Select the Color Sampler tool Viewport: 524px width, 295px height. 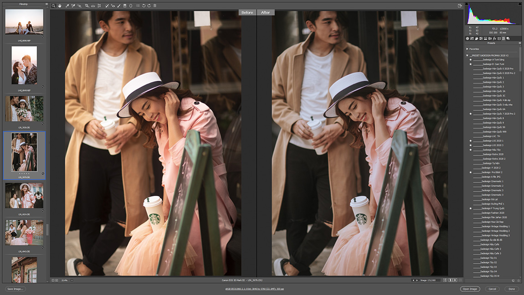73,5
